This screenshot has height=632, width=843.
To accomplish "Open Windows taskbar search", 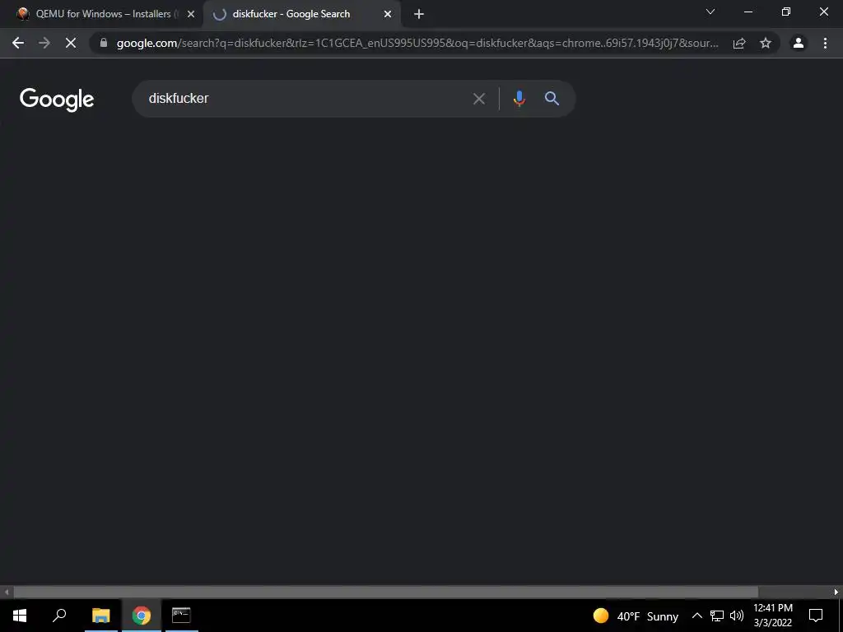I will coord(59,616).
